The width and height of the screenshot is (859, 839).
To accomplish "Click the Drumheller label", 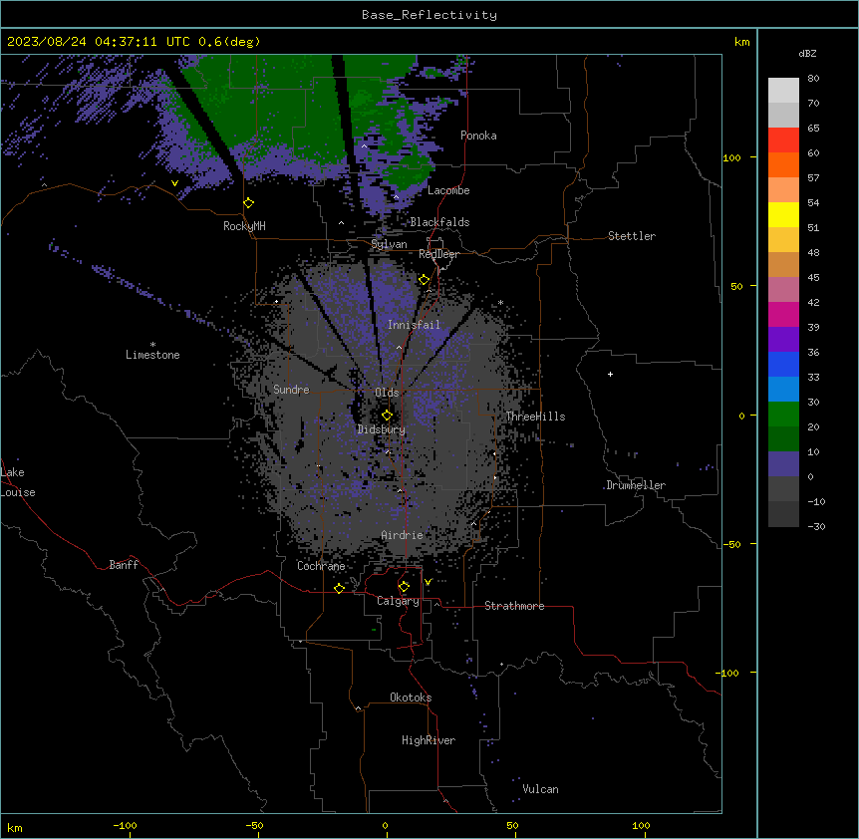I will coord(636,485).
